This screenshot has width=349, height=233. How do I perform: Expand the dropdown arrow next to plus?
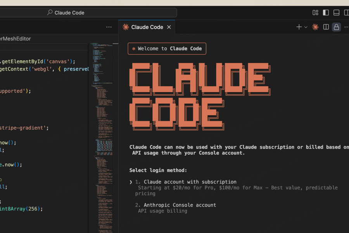[x=306, y=27]
